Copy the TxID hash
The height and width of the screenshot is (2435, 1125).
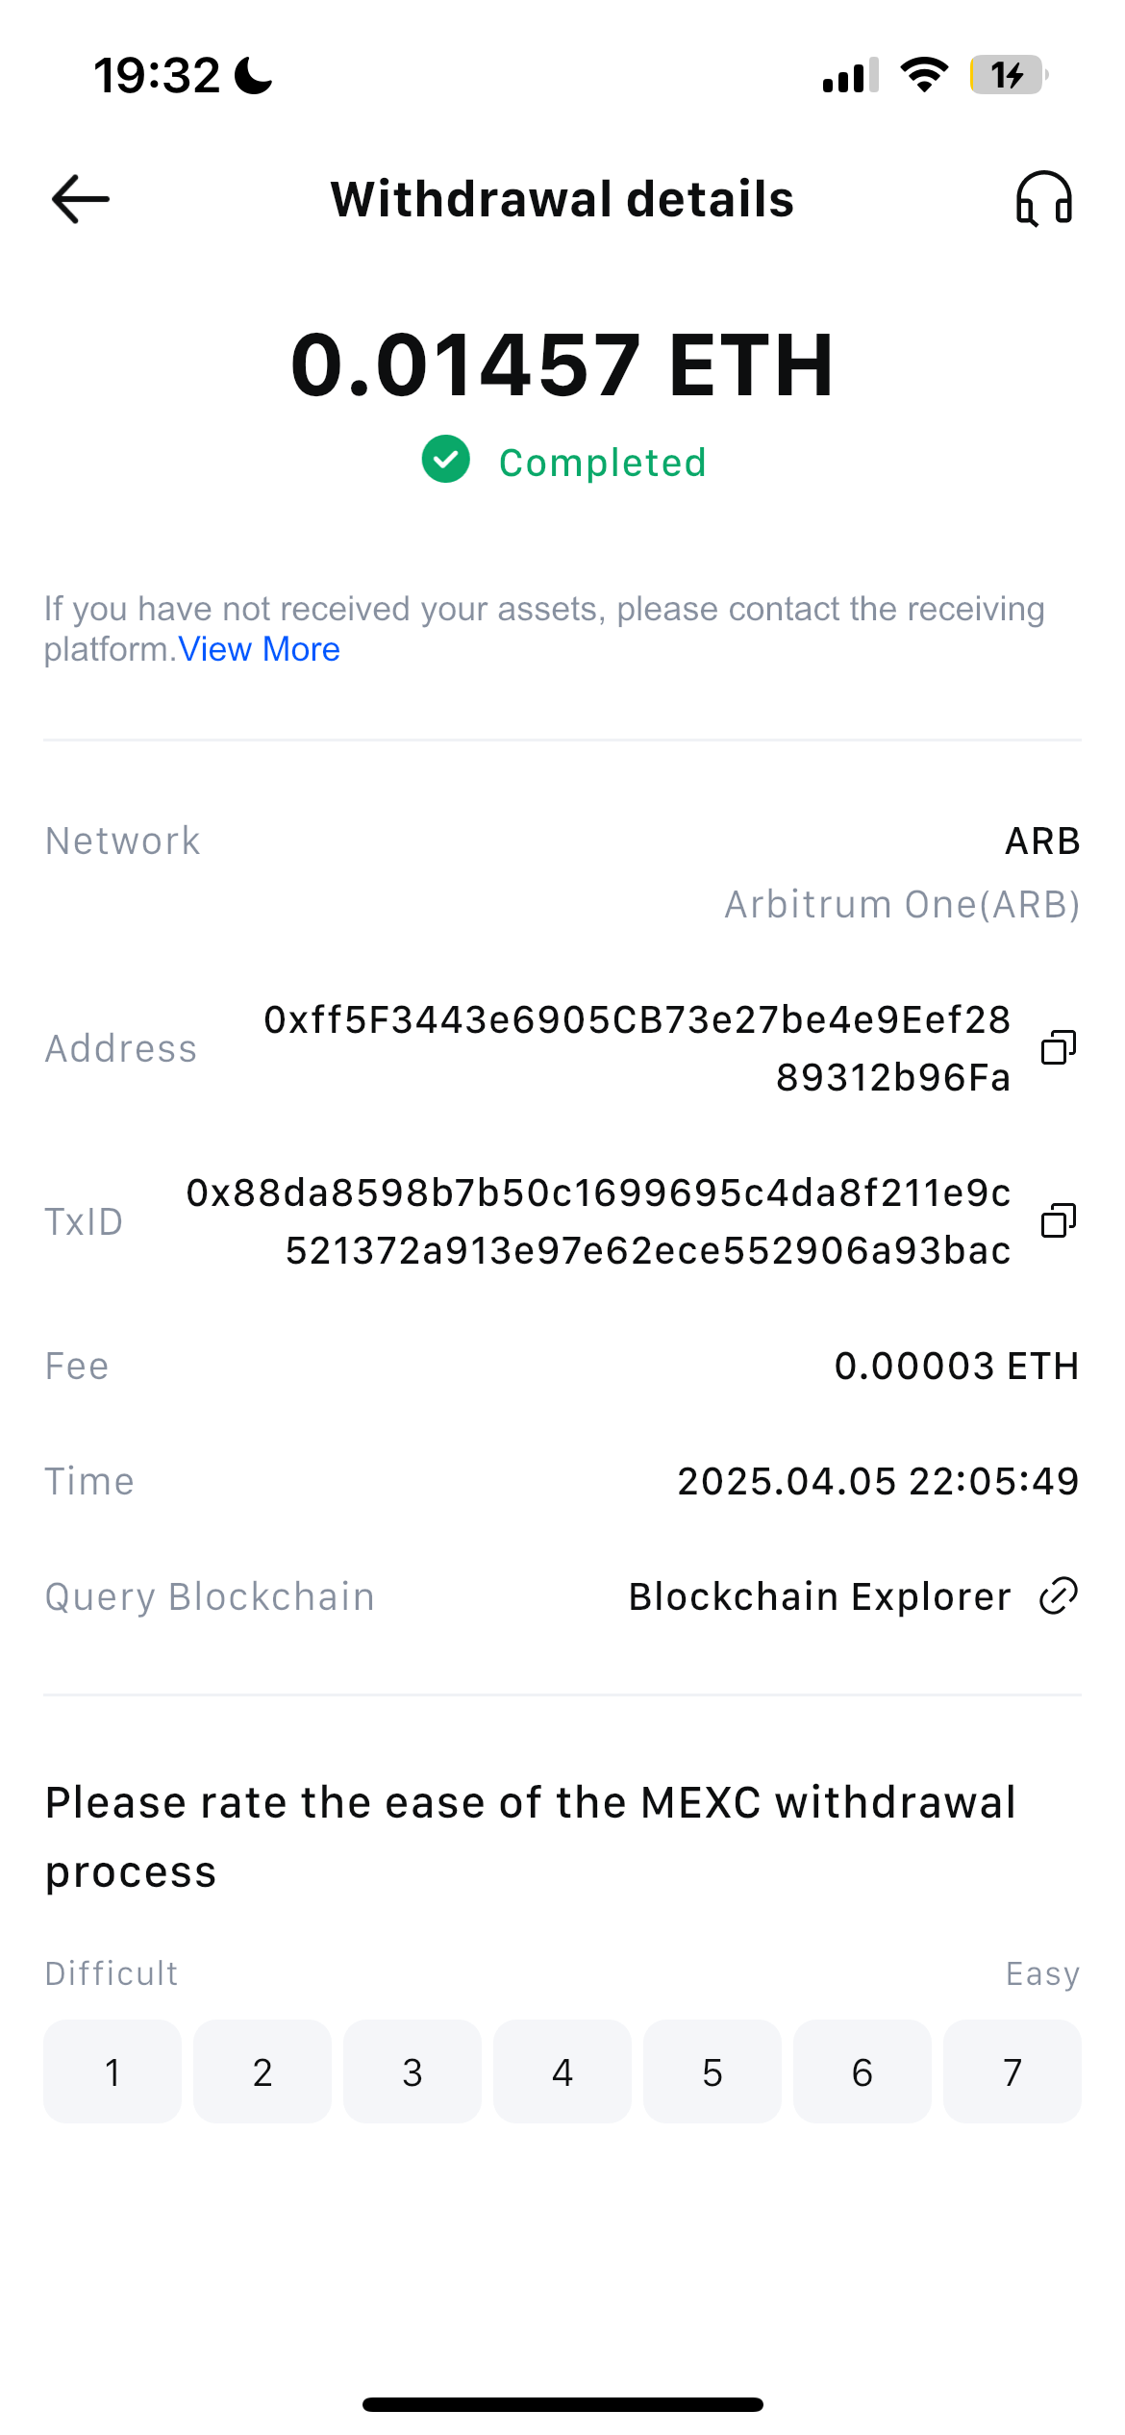click(x=1059, y=1220)
